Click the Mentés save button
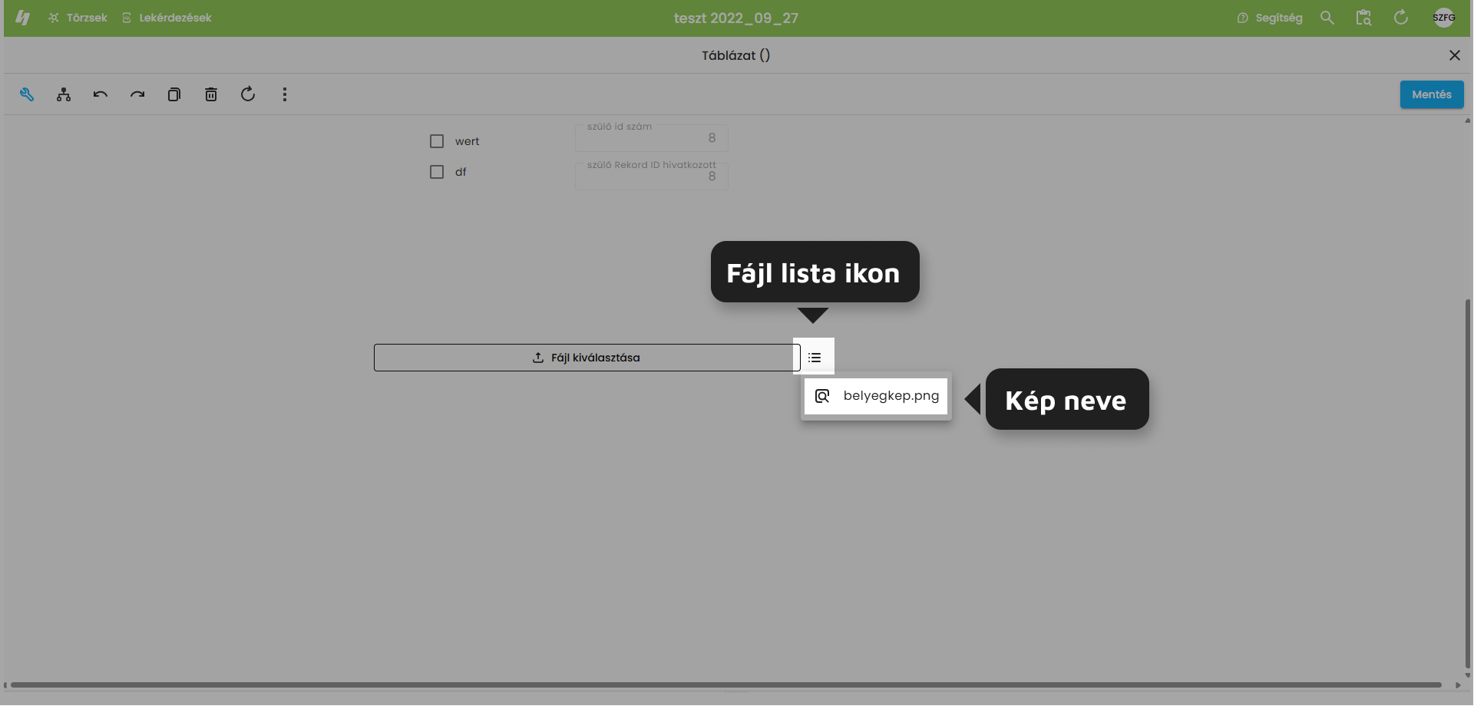 (1432, 94)
